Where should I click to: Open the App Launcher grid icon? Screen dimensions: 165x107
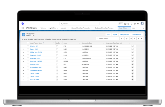(23, 28)
